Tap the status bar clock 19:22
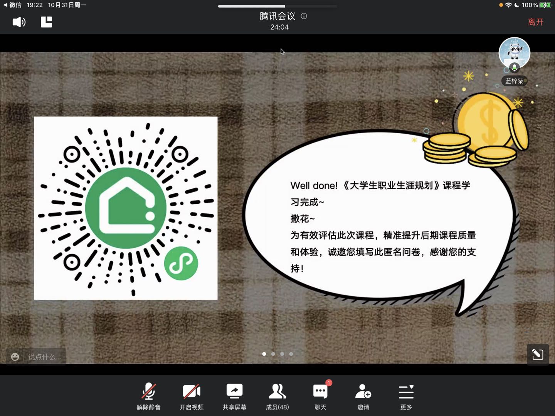 (x=35, y=5)
